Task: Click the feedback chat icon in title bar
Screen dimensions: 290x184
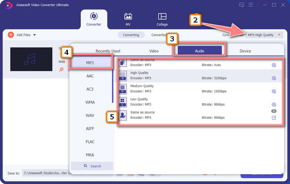Action: (242, 5)
